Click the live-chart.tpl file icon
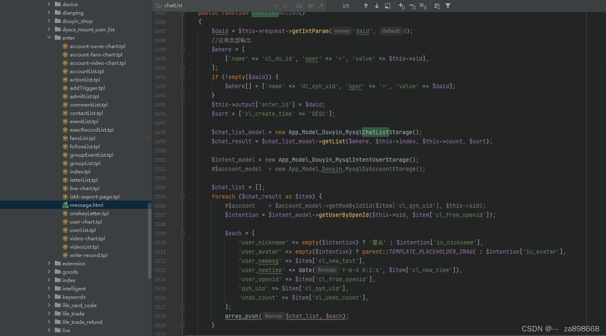Screen dimensions: 606x336 pos(65,188)
